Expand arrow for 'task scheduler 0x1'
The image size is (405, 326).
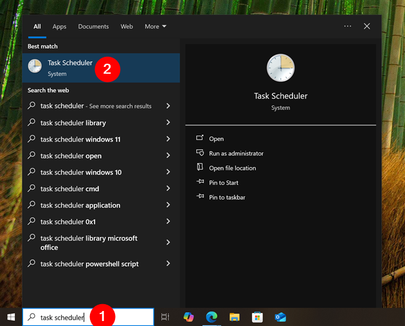click(x=168, y=222)
